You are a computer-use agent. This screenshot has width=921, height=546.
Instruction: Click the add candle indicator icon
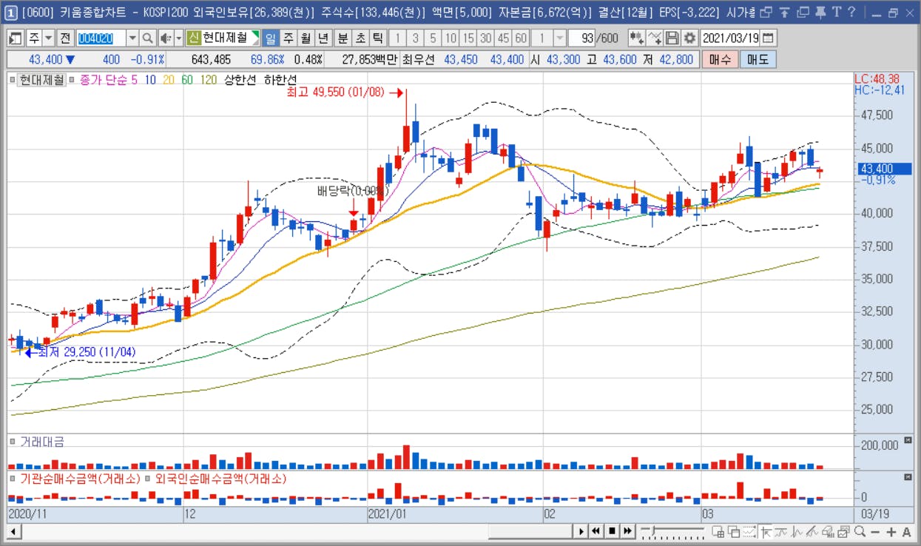(x=636, y=38)
